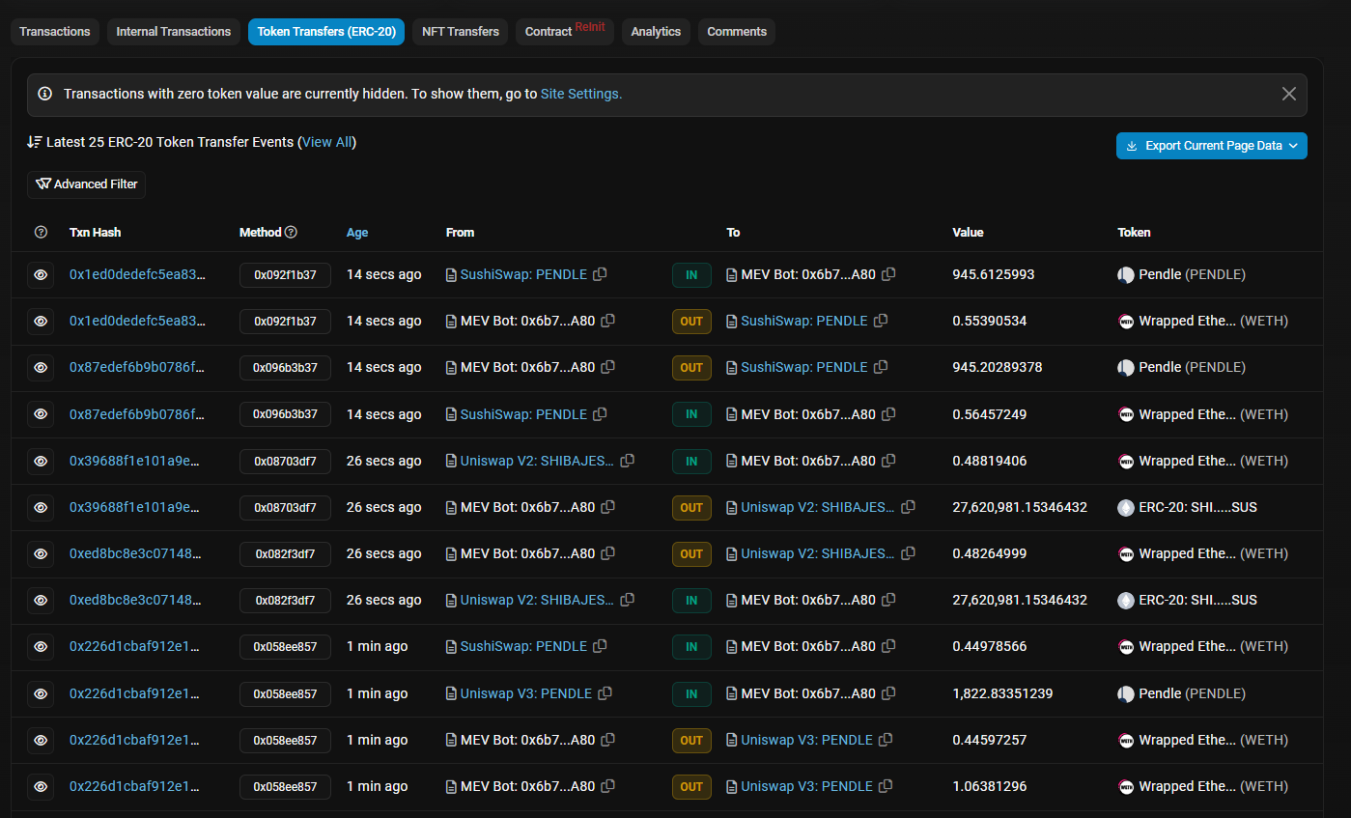Click method badge 0x082f3df7 in the 0.48264999 row
The image size is (1351, 818).
coord(285,553)
